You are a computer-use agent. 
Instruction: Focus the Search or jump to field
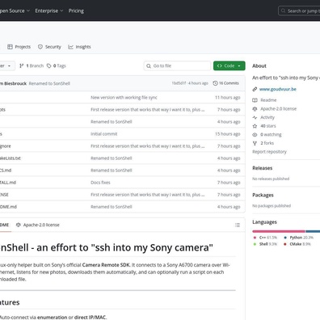(x=299, y=11)
